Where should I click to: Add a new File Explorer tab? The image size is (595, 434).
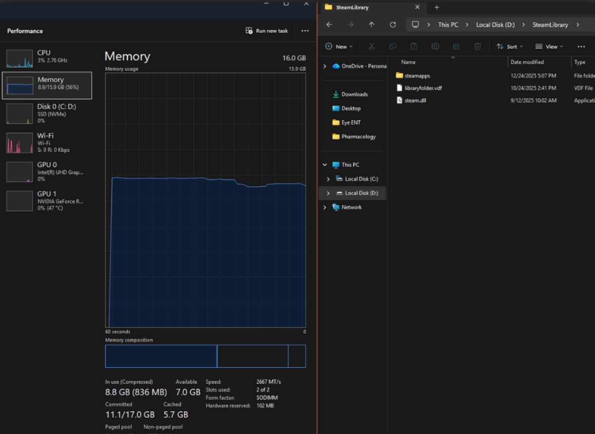point(437,8)
